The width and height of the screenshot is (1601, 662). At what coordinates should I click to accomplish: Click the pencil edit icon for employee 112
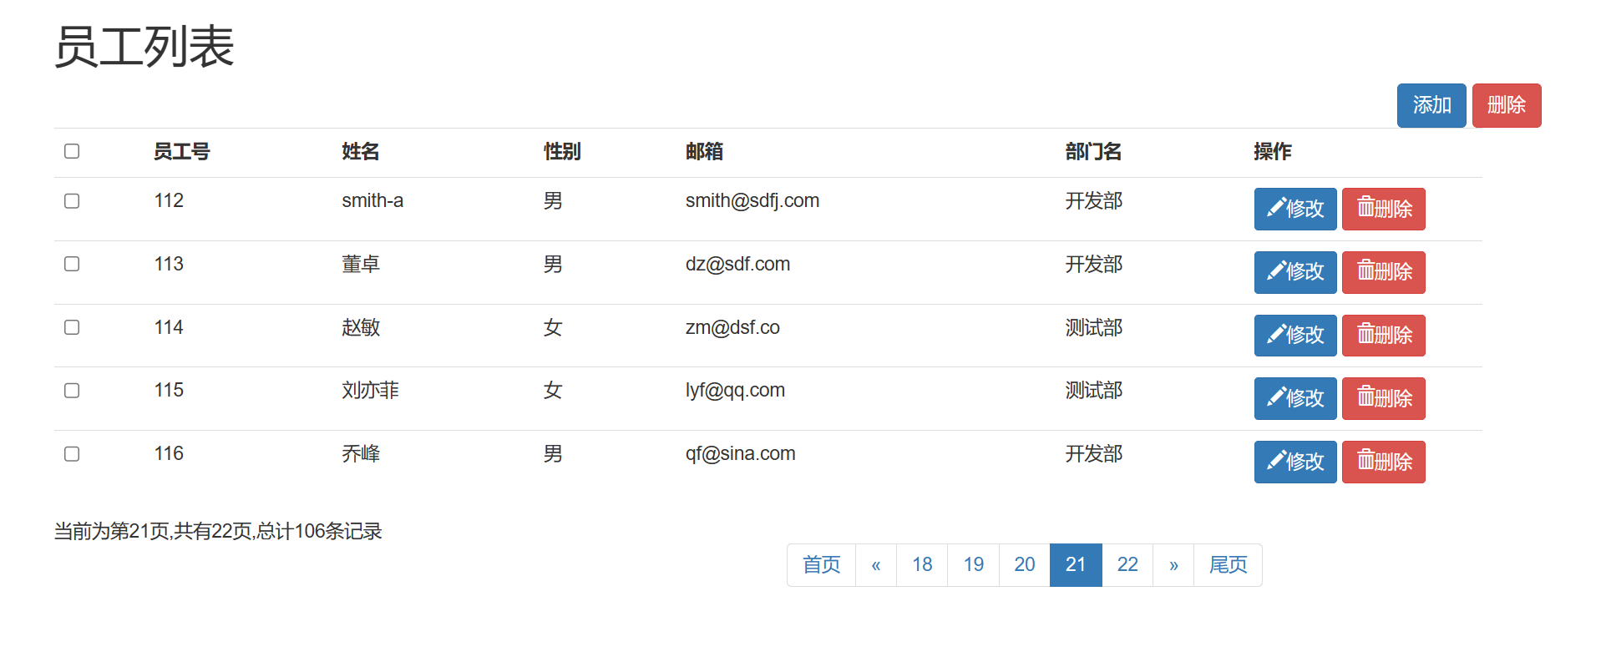[1276, 208]
